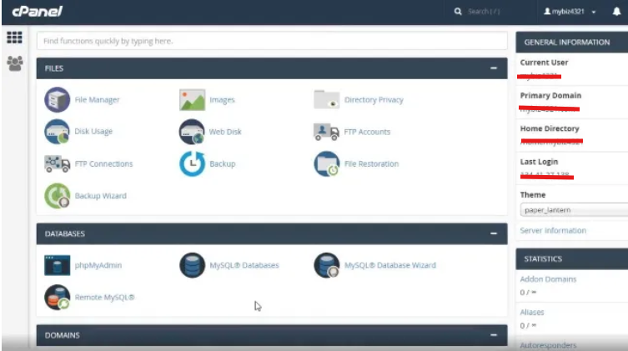Open the File Restoration icon
Image resolution: width=628 pixels, height=351 pixels.
pyautogui.click(x=327, y=163)
